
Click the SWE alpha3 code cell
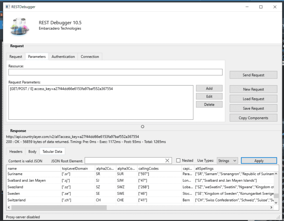click(126, 194)
